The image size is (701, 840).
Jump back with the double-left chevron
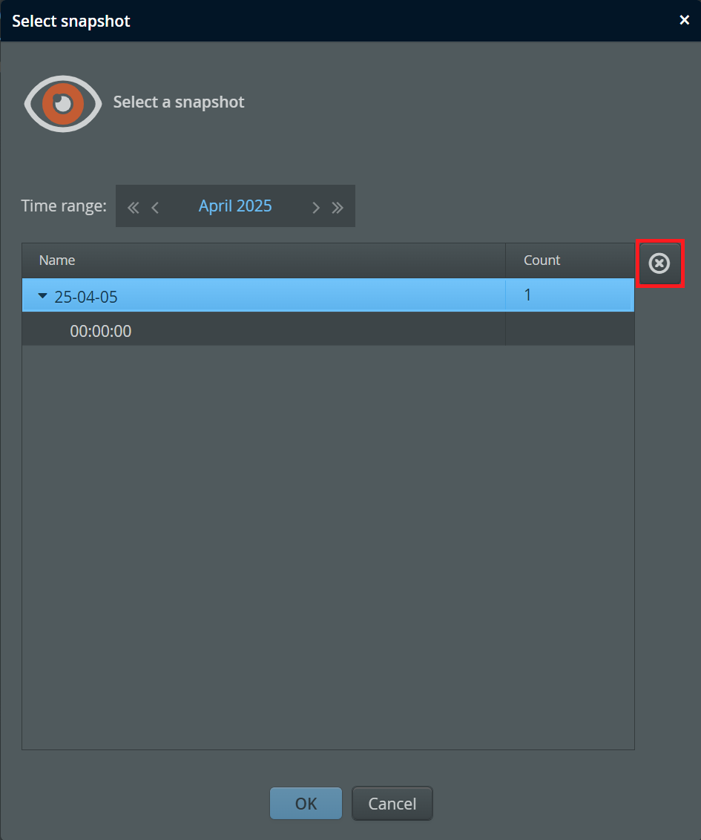pyautogui.click(x=134, y=207)
